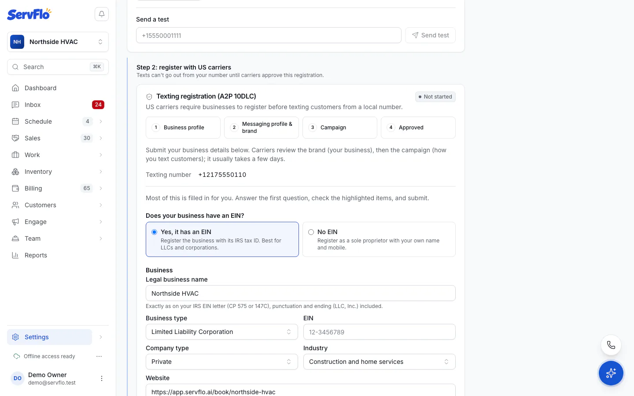The width and height of the screenshot is (634, 396).
Task: Focus the sidebar Search box
Action: pos(58,67)
